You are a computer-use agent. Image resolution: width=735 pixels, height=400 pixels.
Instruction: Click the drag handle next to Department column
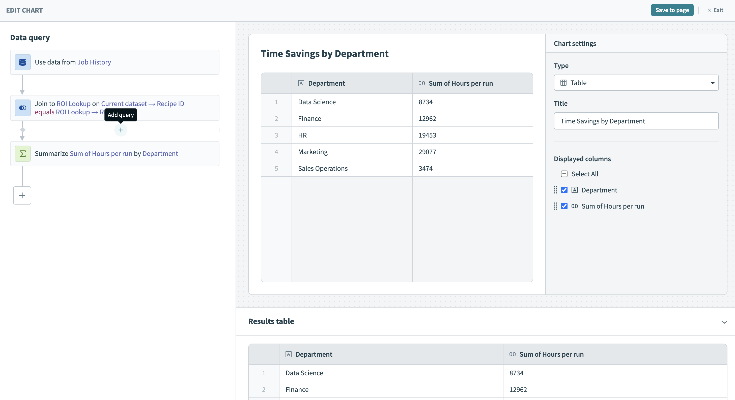coord(555,190)
